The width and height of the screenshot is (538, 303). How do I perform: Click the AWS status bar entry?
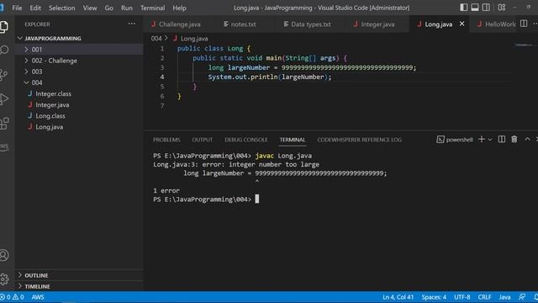[x=38, y=297]
